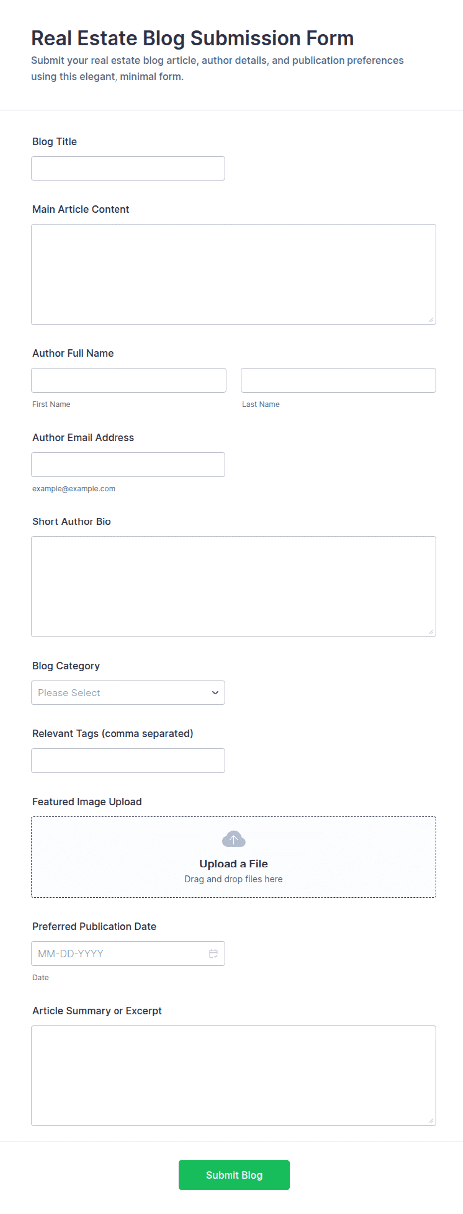
Task: Open the Preferred Publication Date picker field
Action: tap(128, 953)
